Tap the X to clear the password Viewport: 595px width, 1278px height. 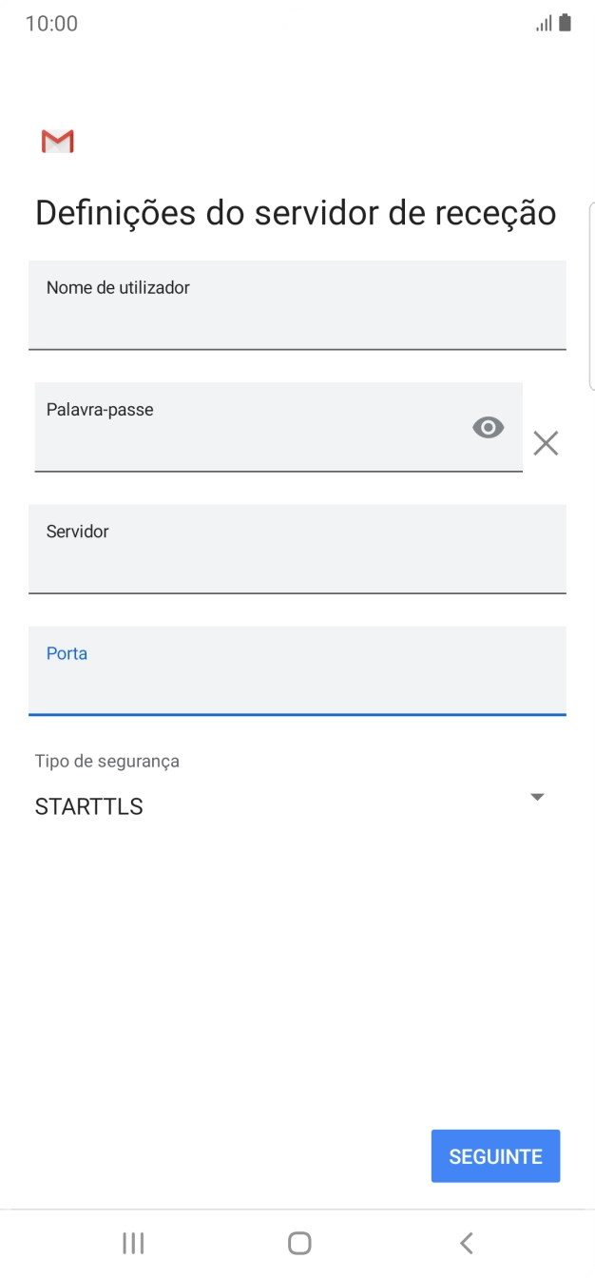click(x=546, y=442)
